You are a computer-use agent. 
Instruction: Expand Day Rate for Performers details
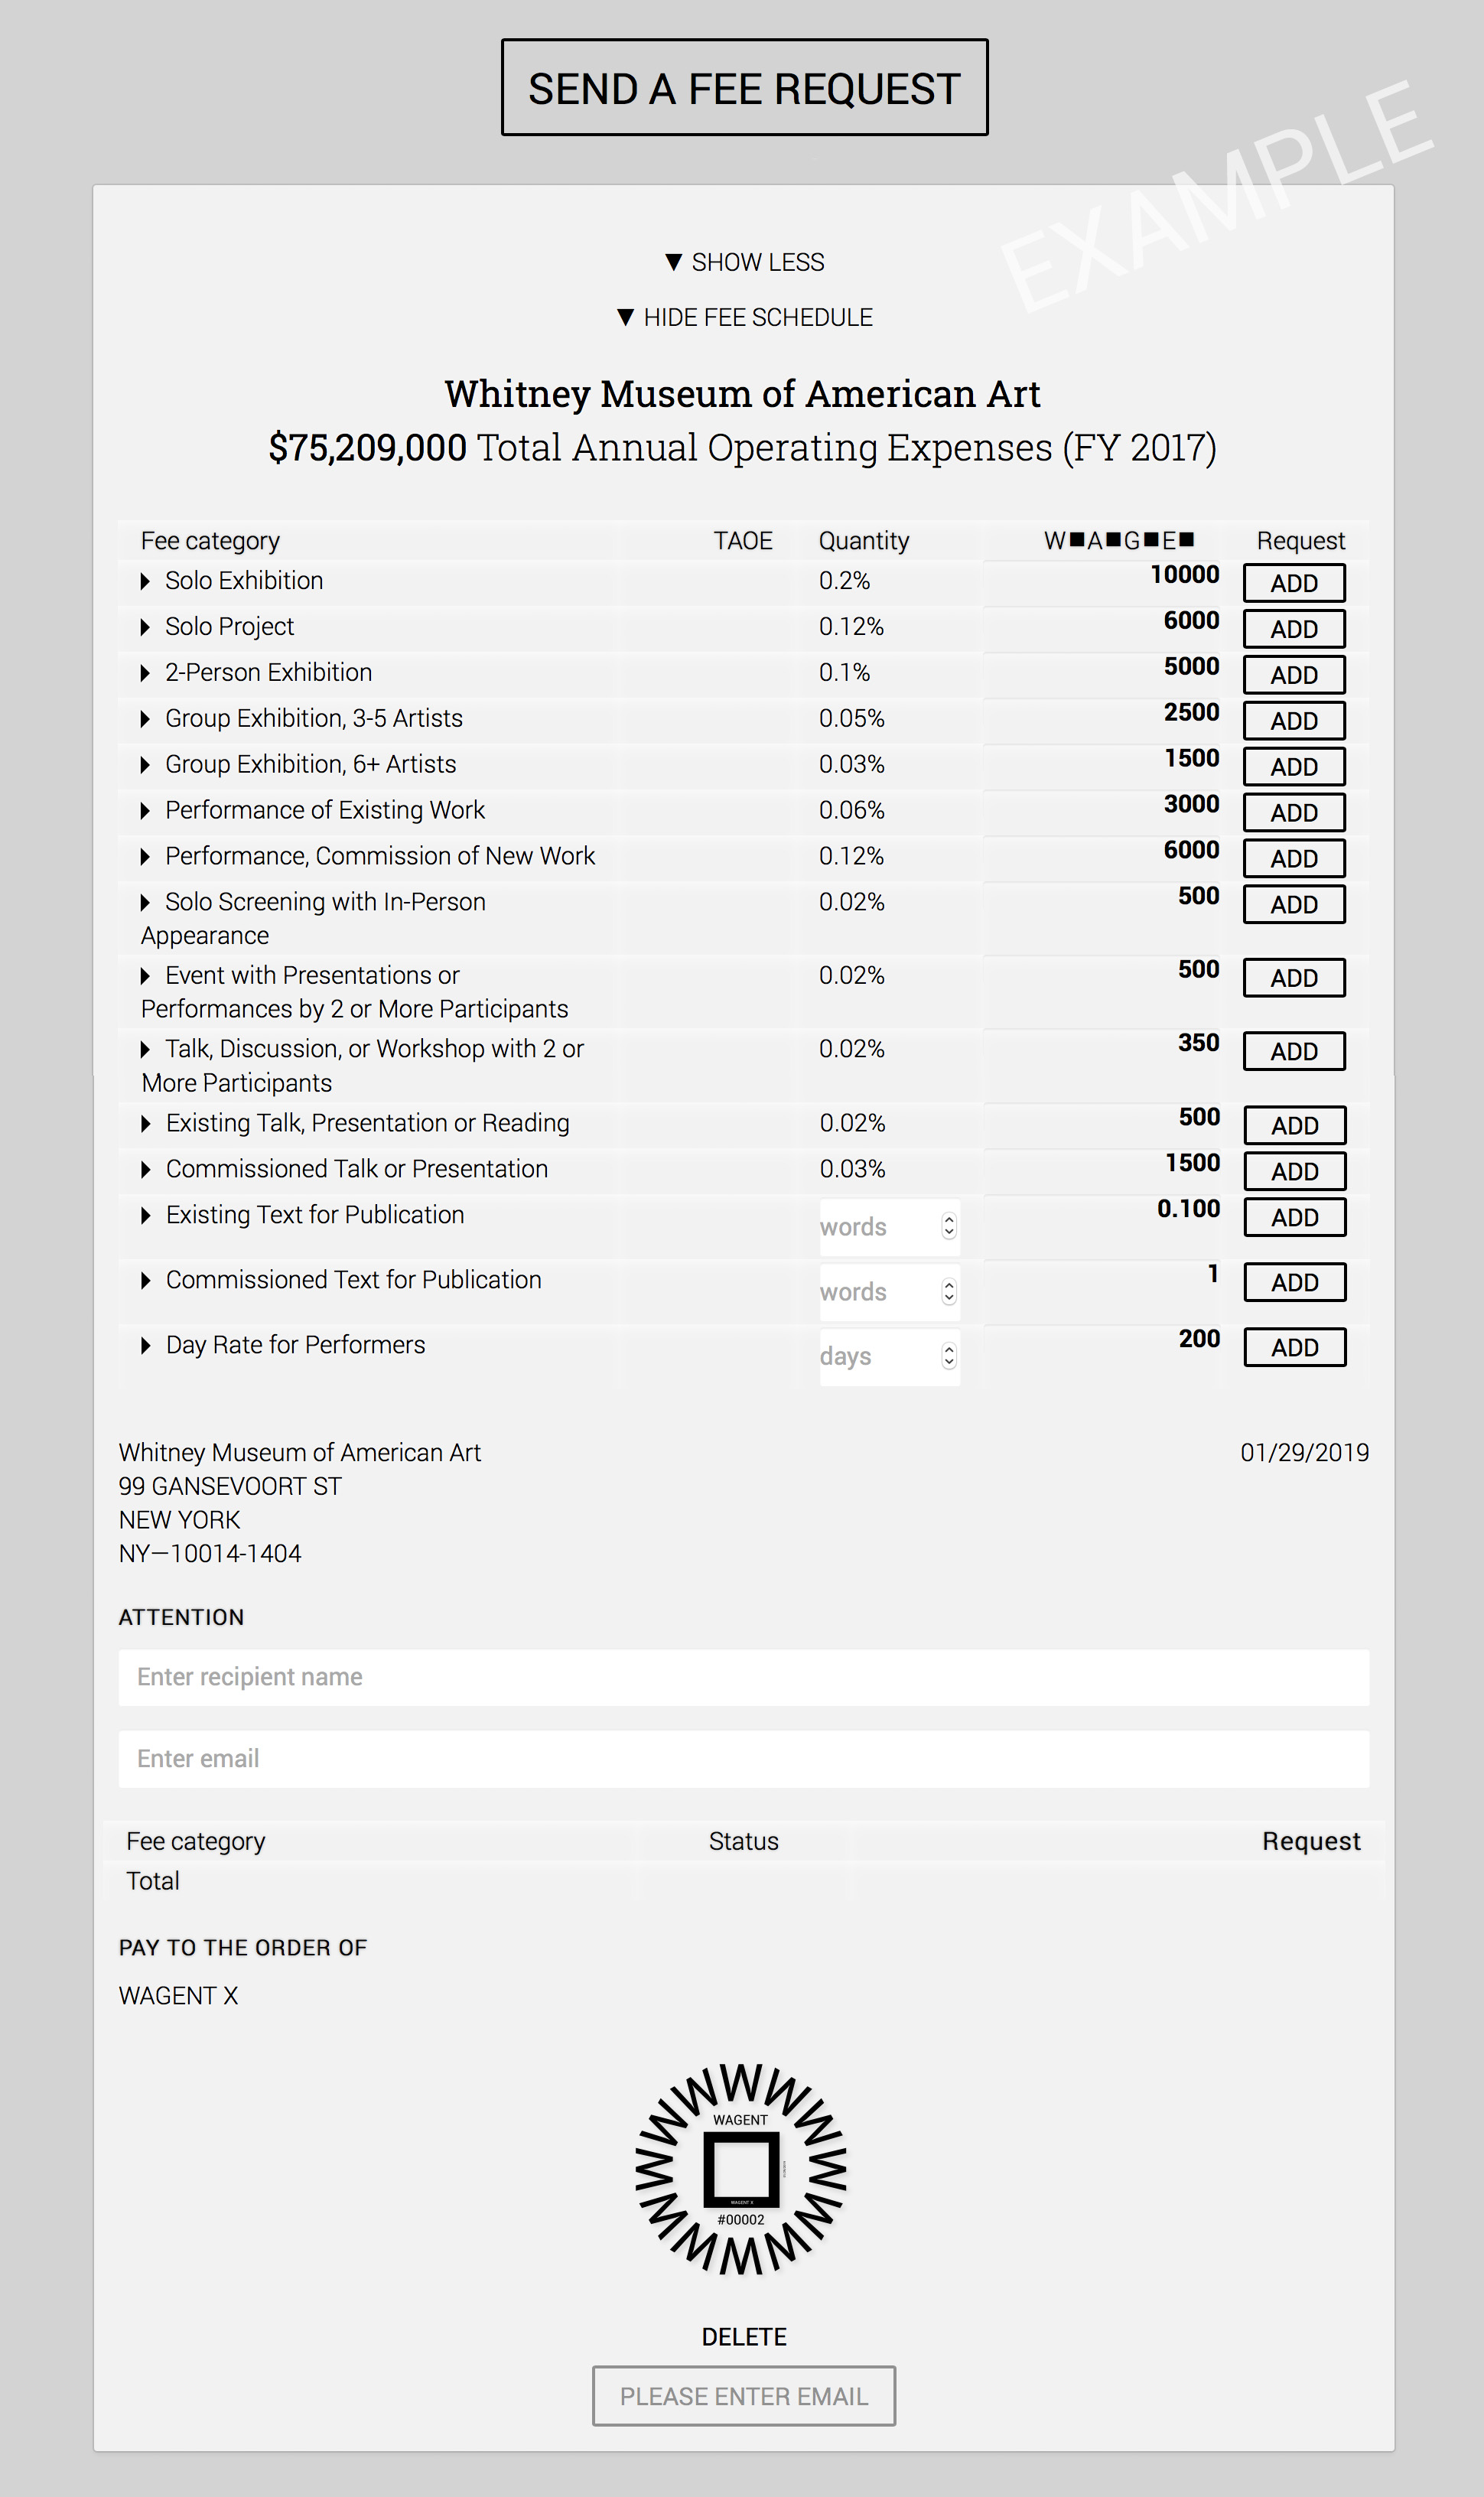pyautogui.click(x=146, y=1345)
